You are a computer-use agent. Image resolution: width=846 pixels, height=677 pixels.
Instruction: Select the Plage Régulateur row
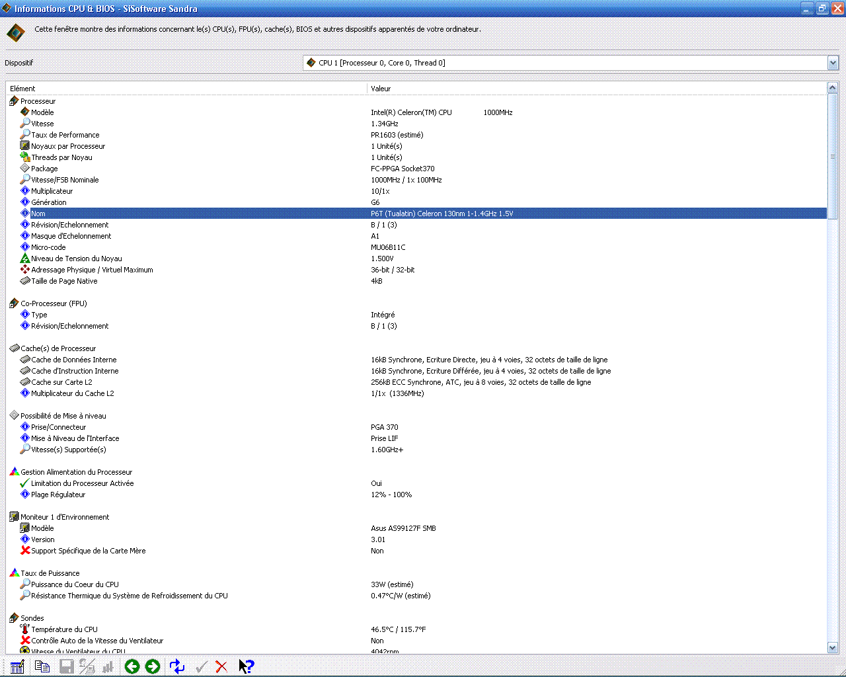click(x=416, y=495)
